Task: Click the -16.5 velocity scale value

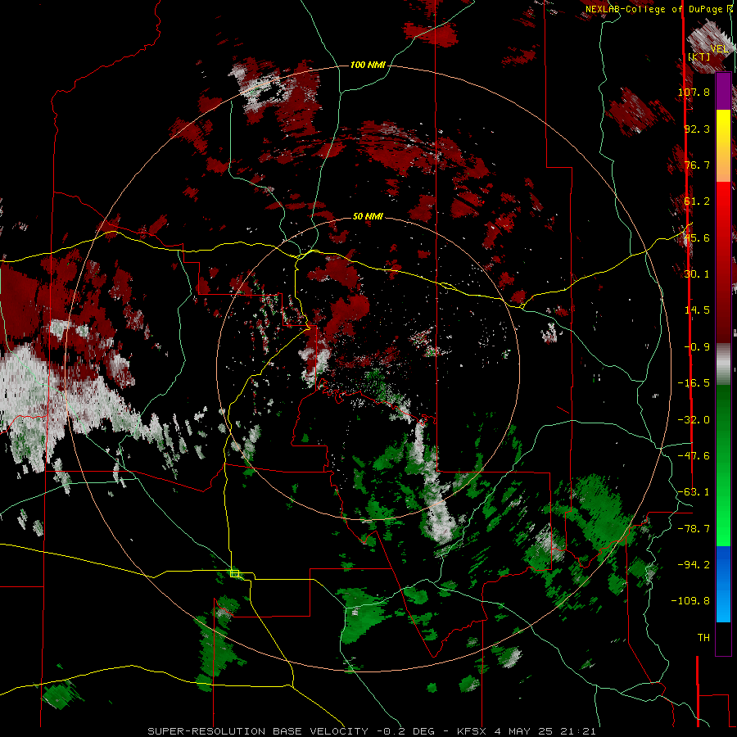Action: (694, 383)
